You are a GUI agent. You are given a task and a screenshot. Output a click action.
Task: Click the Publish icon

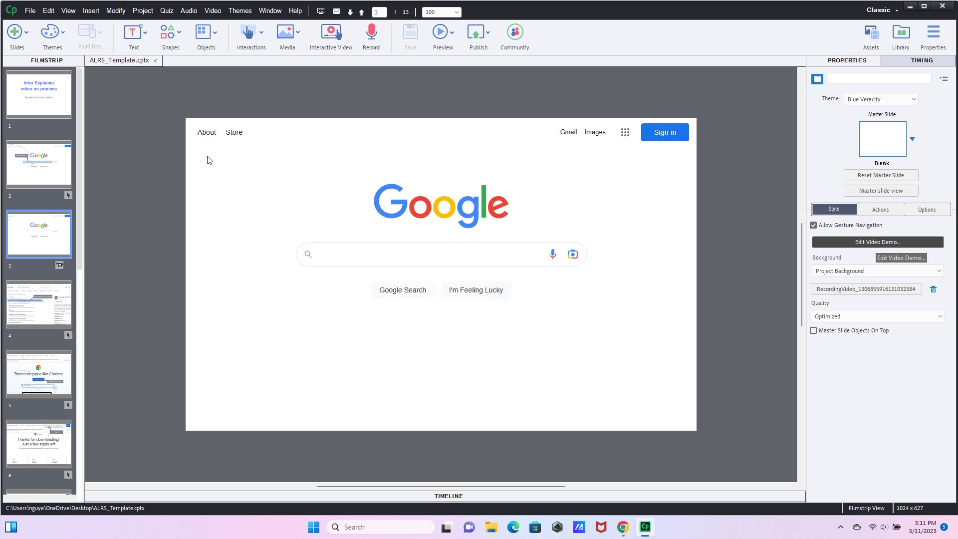pyautogui.click(x=475, y=33)
